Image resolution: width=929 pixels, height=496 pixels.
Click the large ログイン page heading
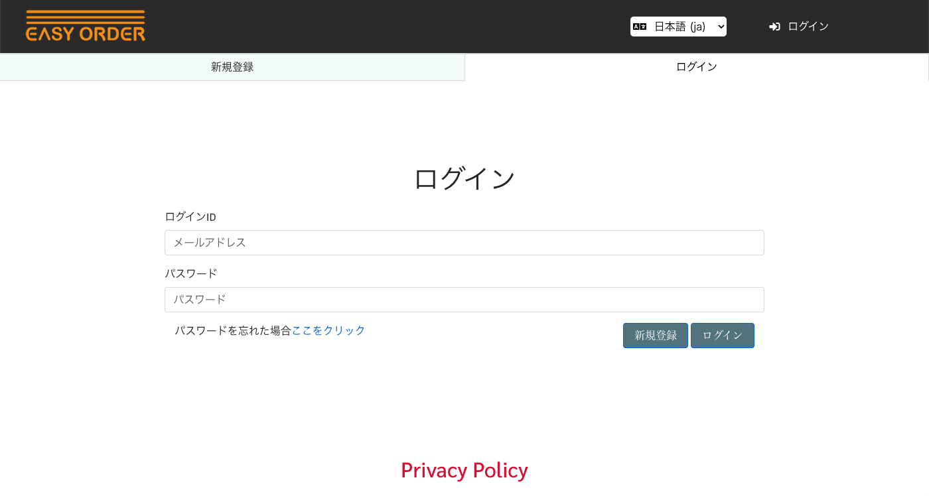click(x=464, y=178)
